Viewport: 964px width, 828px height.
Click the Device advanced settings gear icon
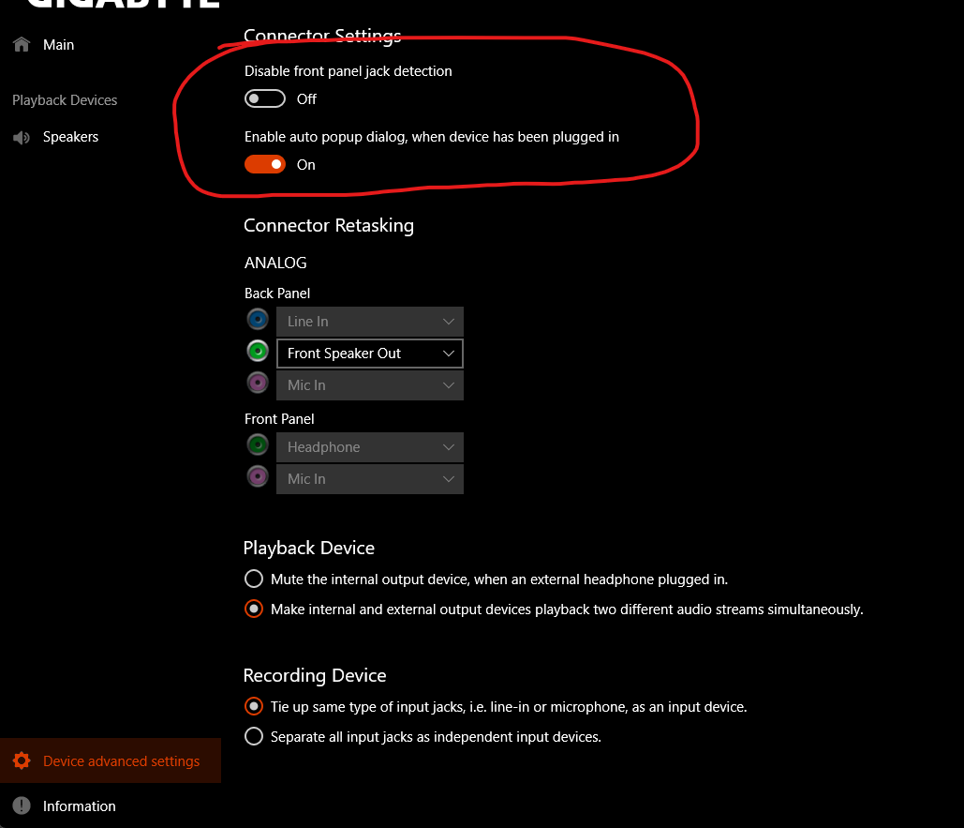pyautogui.click(x=22, y=760)
